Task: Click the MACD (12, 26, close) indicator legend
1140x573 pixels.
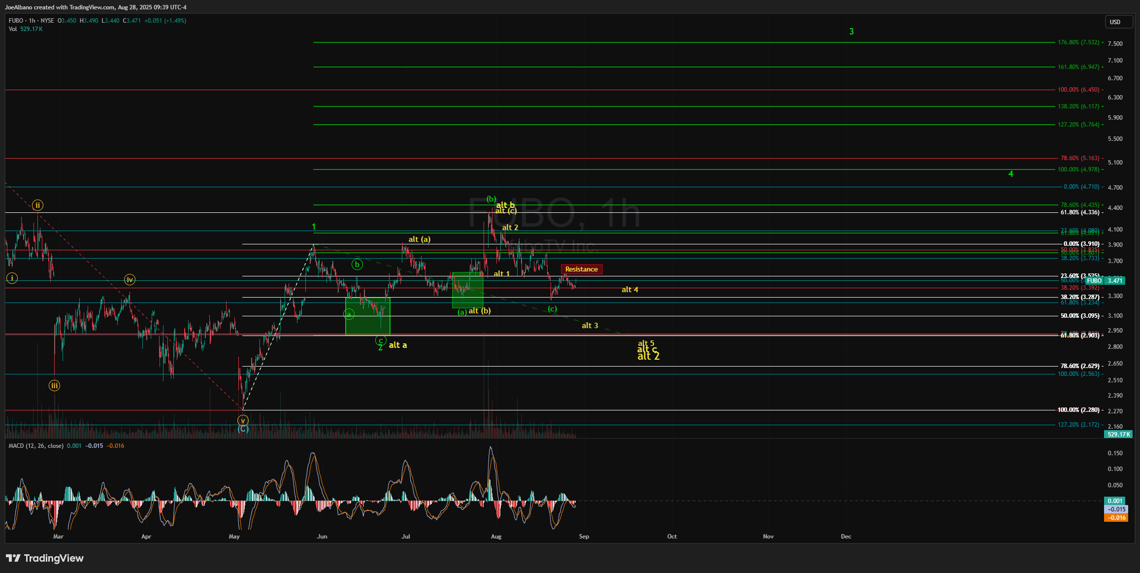Action: (36, 446)
